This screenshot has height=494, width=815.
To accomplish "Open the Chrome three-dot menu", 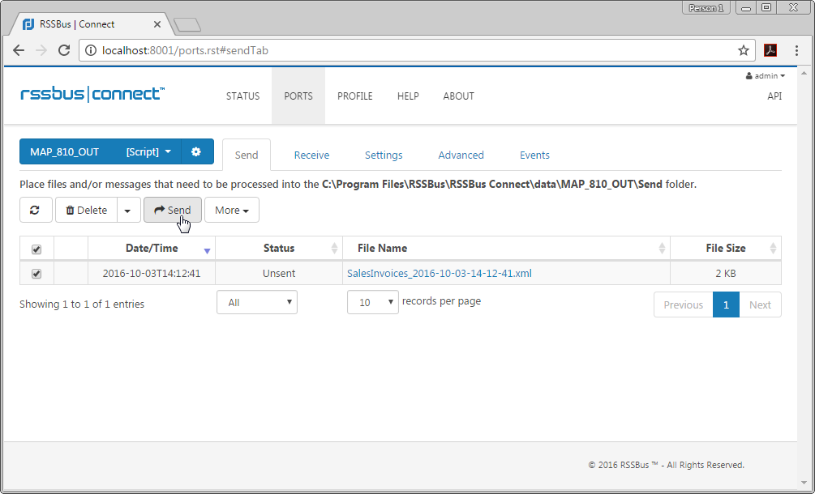I will (796, 50).
